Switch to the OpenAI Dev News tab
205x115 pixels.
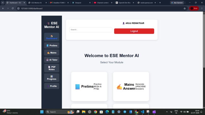tap(125, 3)
